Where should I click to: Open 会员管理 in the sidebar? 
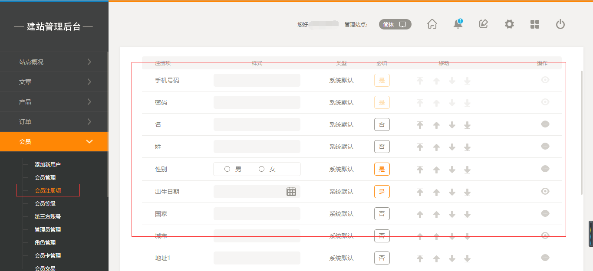[x=45, y=178]
